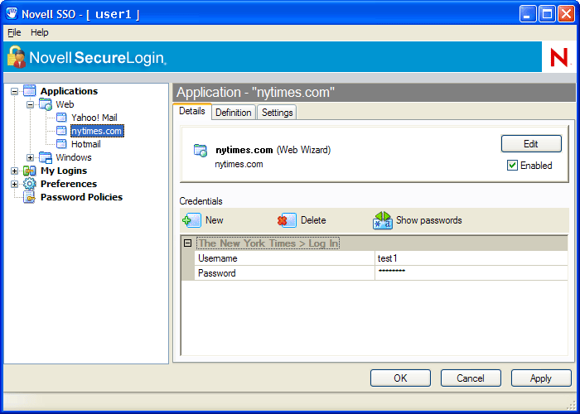The width and height of the screenshot is (580, 414).
Task: Select Yahoo! Mail in the tree
Action: (94, 118)
